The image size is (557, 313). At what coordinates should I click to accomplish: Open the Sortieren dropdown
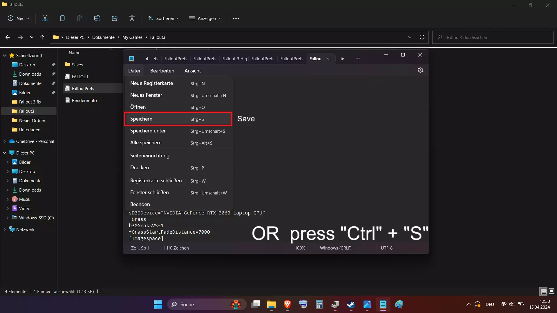163,18
